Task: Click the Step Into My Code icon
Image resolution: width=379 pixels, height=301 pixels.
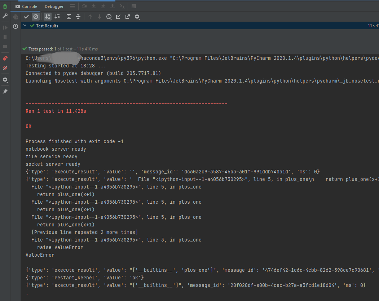Action: pyautogui.click(x=103, y=6)
